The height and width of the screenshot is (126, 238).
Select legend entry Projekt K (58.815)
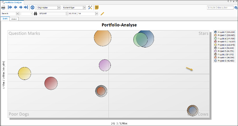coord(224,48)
